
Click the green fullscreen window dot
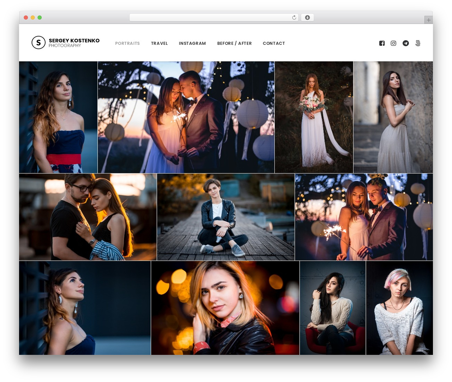(40, 17)
